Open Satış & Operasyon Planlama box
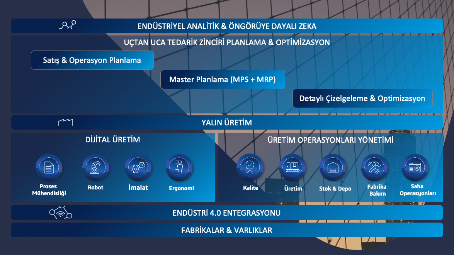This screenshot has height=255, width=454. 92,61
